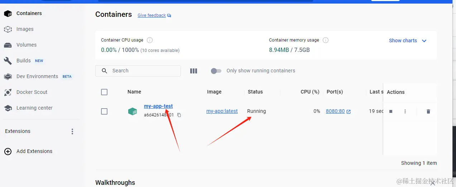Click the Port(s) column header
The image size is (456, 187).
[335, 92]
